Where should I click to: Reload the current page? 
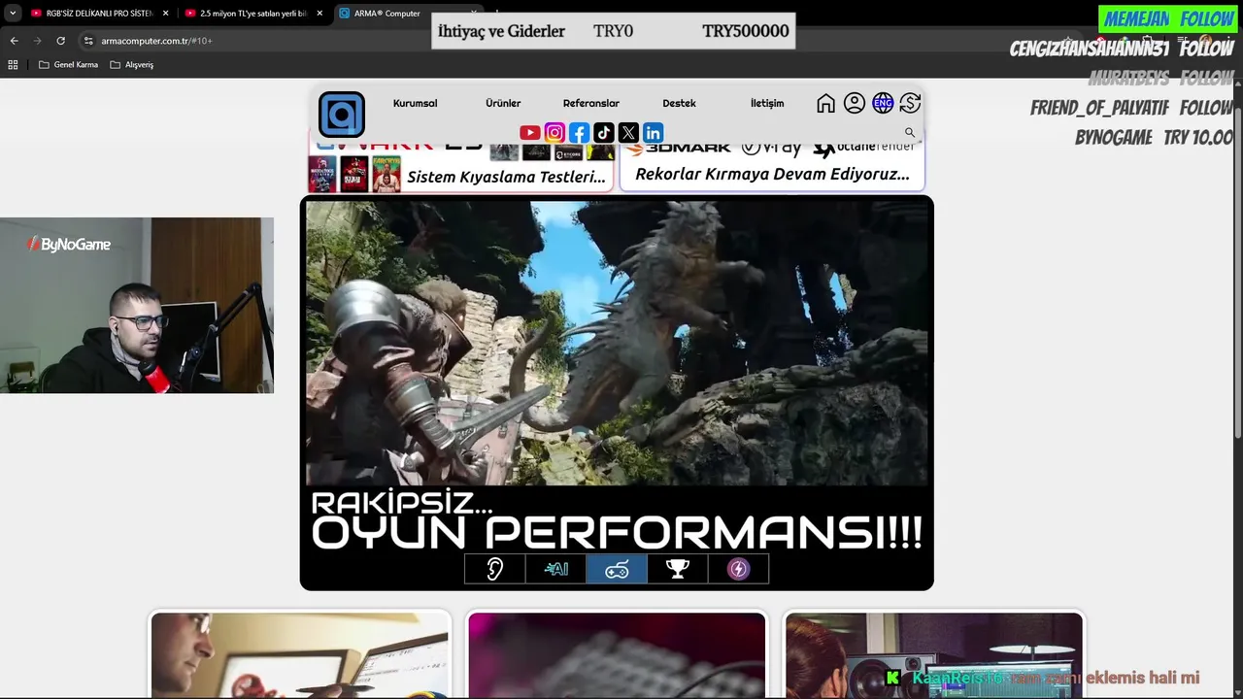click(60, 41)
